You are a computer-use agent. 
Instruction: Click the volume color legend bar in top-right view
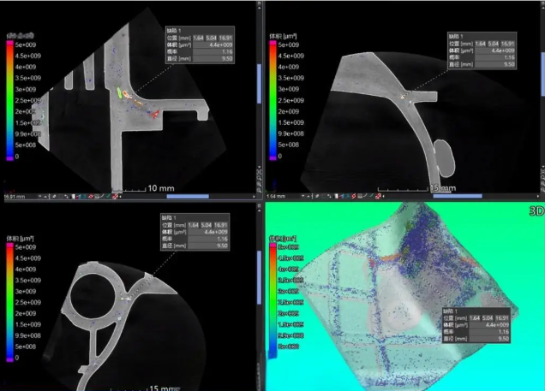(273, 98)
